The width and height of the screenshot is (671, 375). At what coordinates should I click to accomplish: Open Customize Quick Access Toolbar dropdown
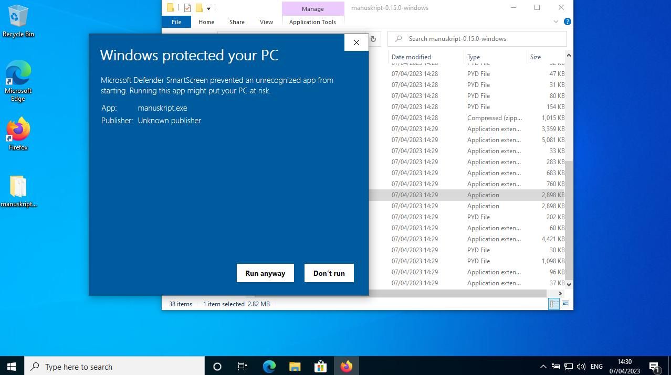(208, 8)
